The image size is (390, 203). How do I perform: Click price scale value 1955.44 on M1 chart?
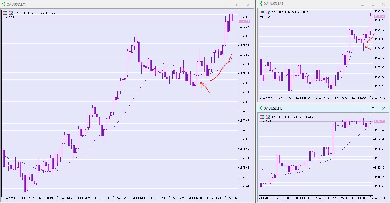[x=244, y=186]
